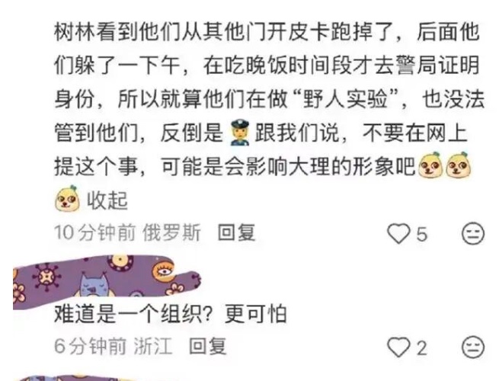Reply to the 10分钟前 comment
Image resolution: width=499 pixels, height=381 pixels.
pyautogui.click(x=236, y=232)
